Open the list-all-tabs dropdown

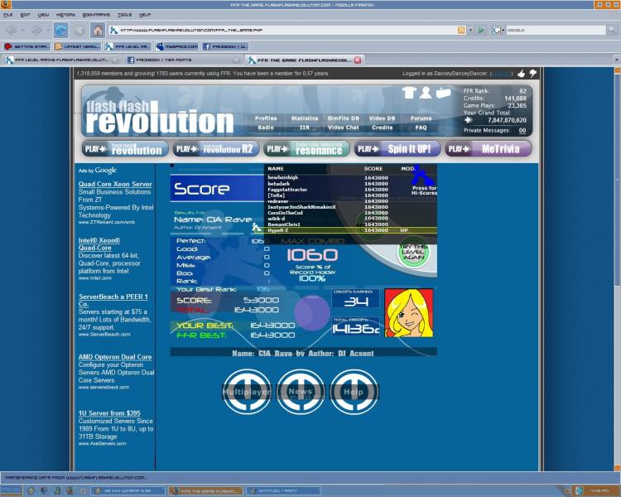coord(617,60)
